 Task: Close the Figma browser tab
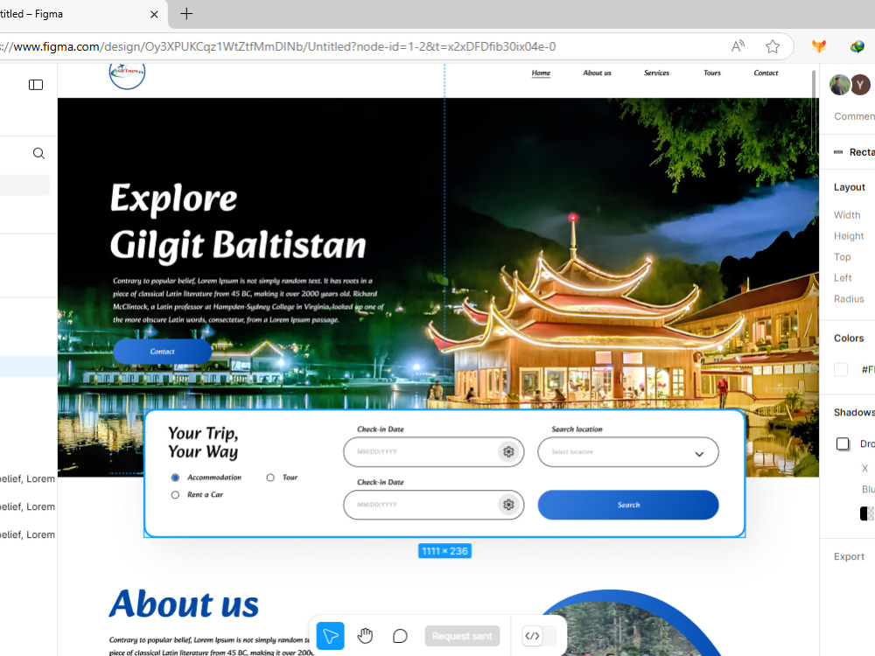155,15
